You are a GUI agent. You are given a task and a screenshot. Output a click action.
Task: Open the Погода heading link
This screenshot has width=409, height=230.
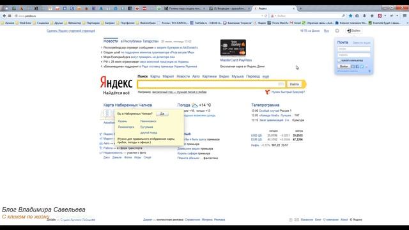pyautogui.click(x=183, y=105)
